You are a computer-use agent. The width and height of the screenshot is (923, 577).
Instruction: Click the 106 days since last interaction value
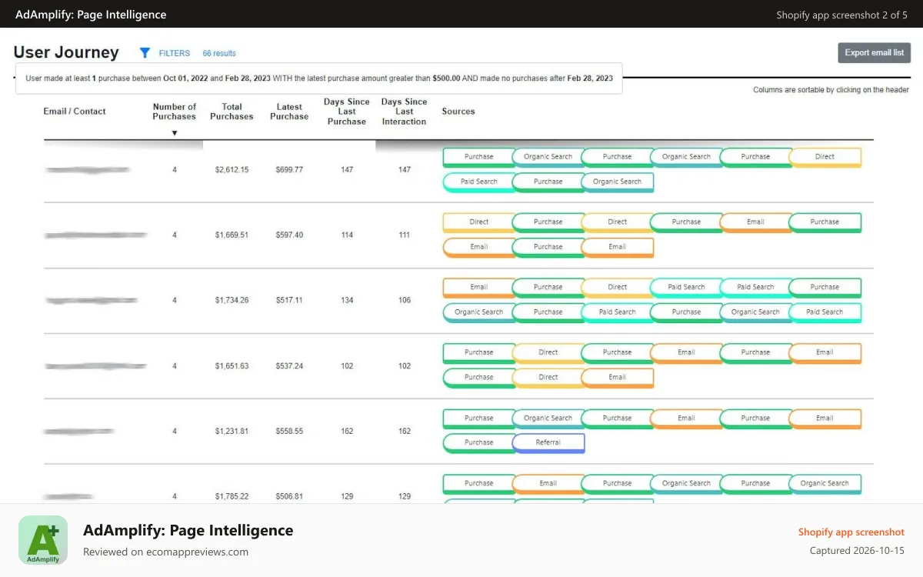[x=405, y=300]
